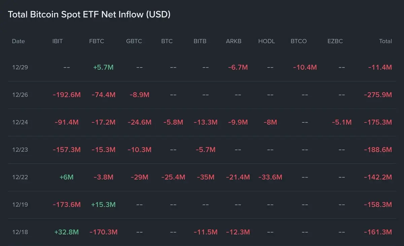The height and width of the screenshot is (246, 404).
Task: Click the BTCO column header
Action: [x=299, y=41]
